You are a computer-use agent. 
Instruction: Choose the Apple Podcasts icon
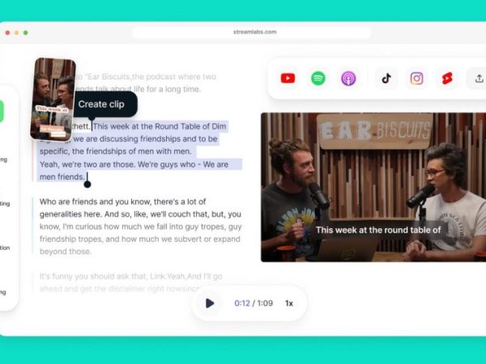pyautogui.click(x=348, y=78)
